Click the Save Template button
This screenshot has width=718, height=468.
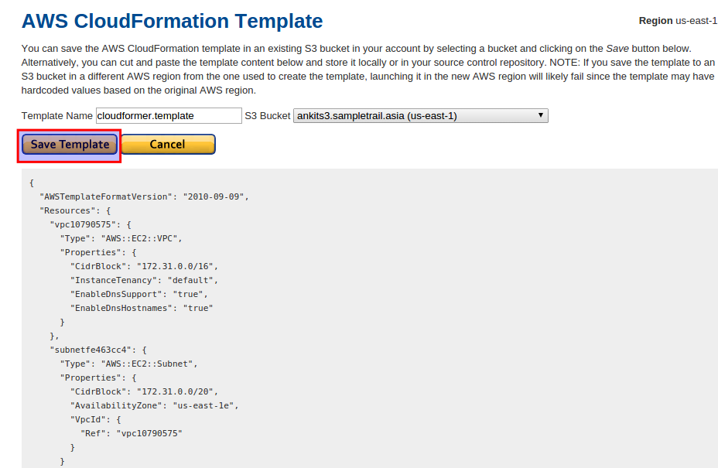70,145
